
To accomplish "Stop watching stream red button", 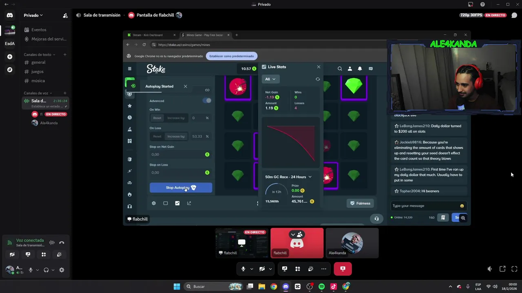I will [343, 269].
